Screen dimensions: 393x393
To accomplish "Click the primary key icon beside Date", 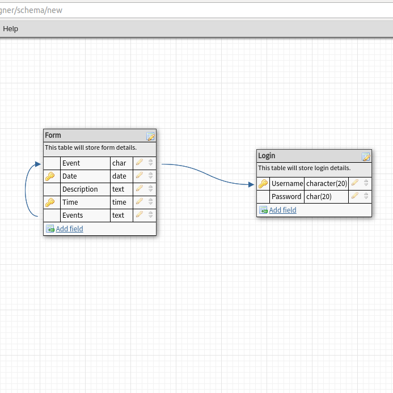I will point(50,176).
